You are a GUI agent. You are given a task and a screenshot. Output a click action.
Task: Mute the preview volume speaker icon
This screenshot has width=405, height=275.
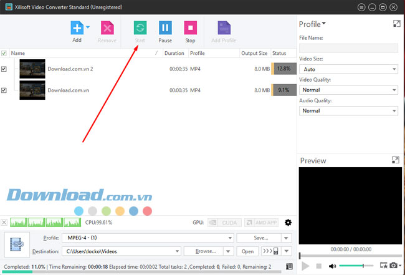coord(332,266)
